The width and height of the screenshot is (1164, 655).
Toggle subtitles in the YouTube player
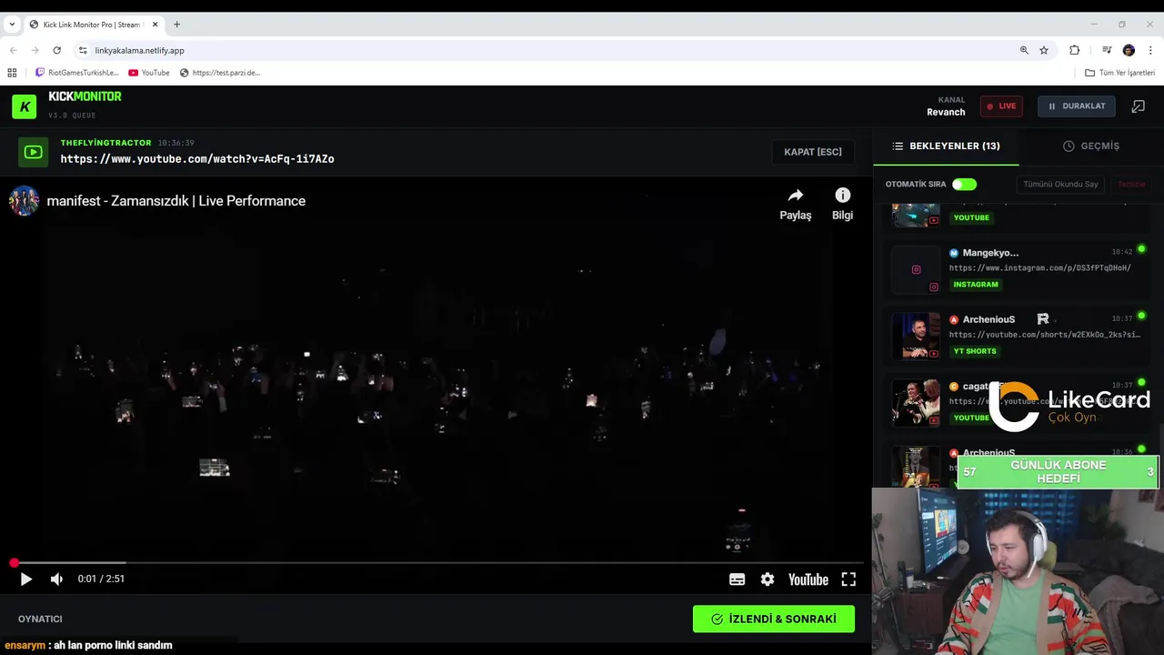738,579
